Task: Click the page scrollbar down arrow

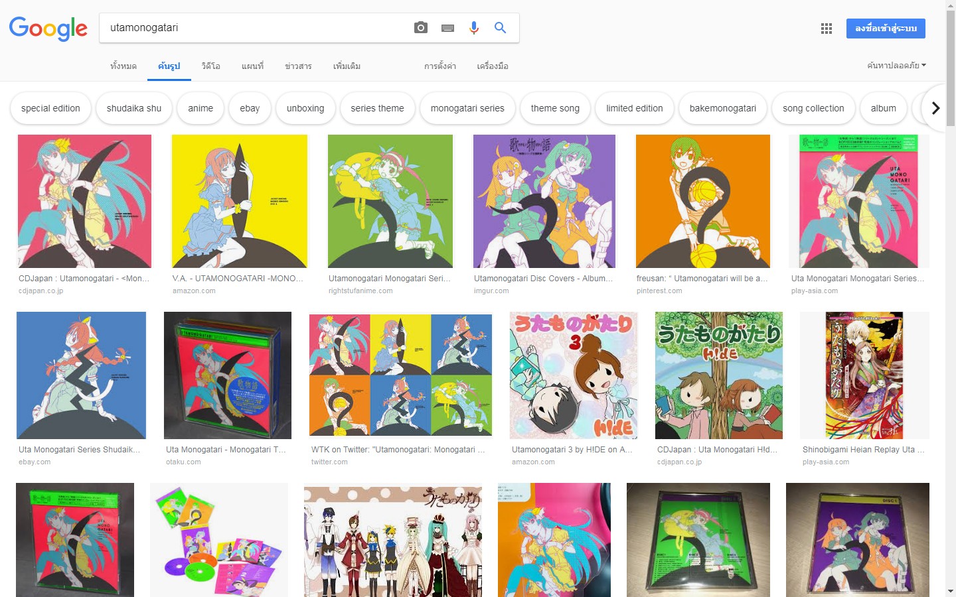Action: tap(951, 591)
